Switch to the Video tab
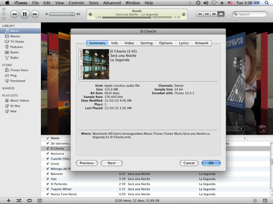 click(x=129, y=43)
